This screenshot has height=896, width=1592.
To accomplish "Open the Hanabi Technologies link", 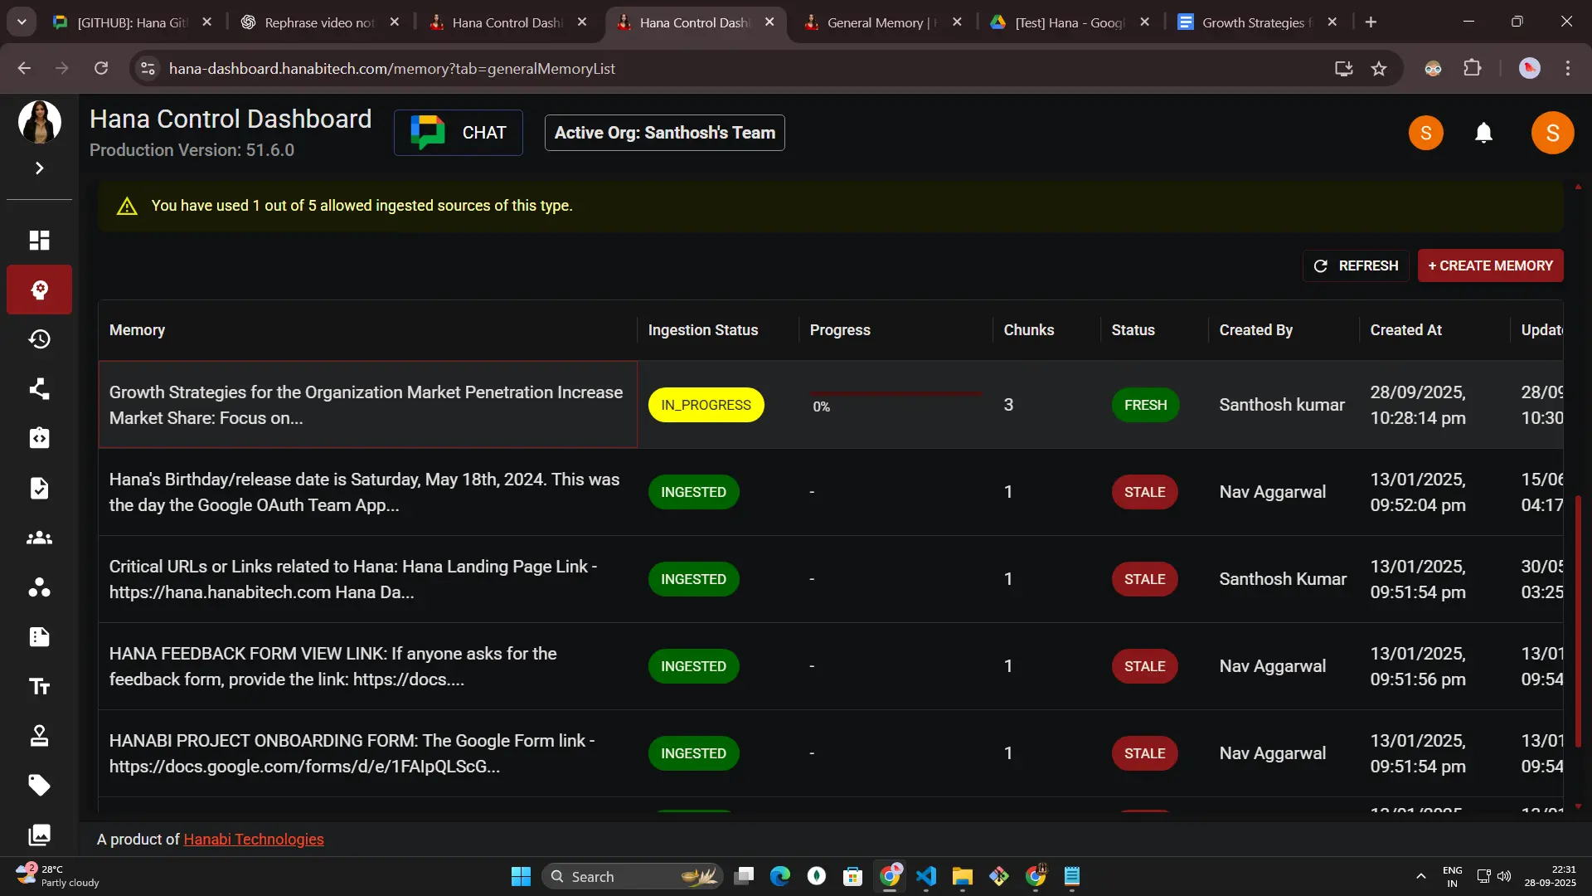I will pos(253,839).
